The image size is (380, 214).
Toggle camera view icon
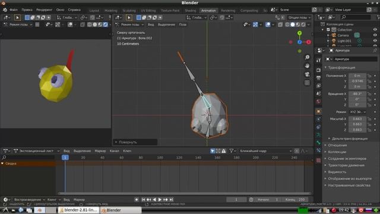point(307,74)
